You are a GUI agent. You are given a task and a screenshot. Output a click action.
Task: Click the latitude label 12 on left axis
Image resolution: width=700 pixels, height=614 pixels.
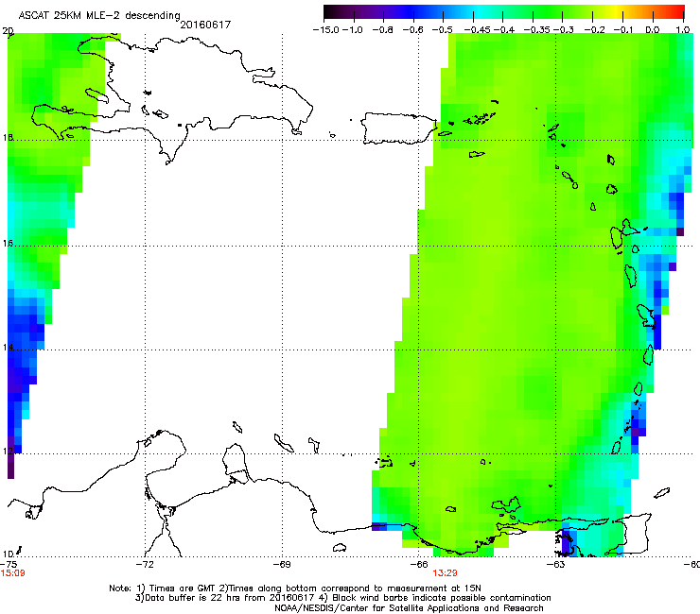click(8, 451)
